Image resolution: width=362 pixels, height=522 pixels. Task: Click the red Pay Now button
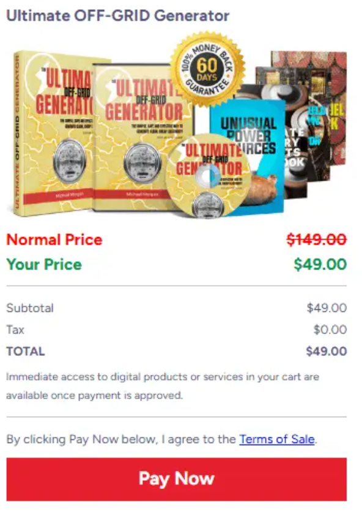[x=176, y=479]
